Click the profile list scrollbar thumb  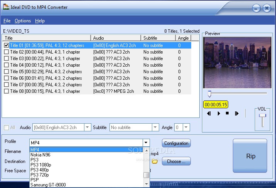coord(146,175)
